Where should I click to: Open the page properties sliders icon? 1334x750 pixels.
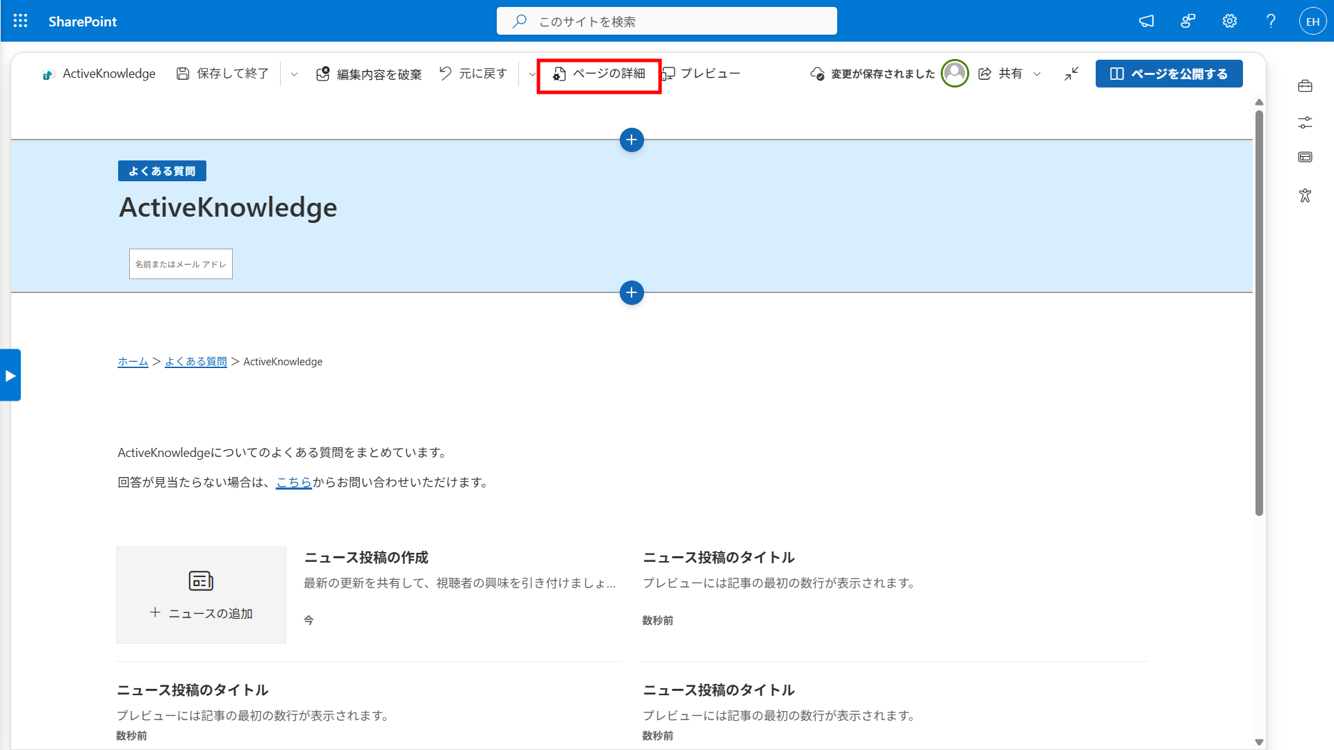click(x=1305, y=122)
